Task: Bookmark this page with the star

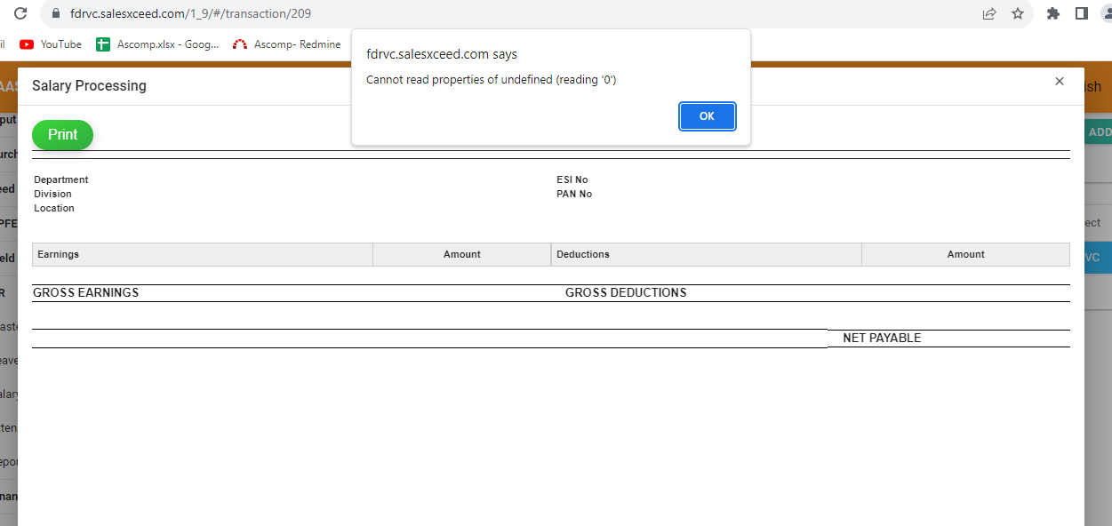Action: pos(1018,14)
